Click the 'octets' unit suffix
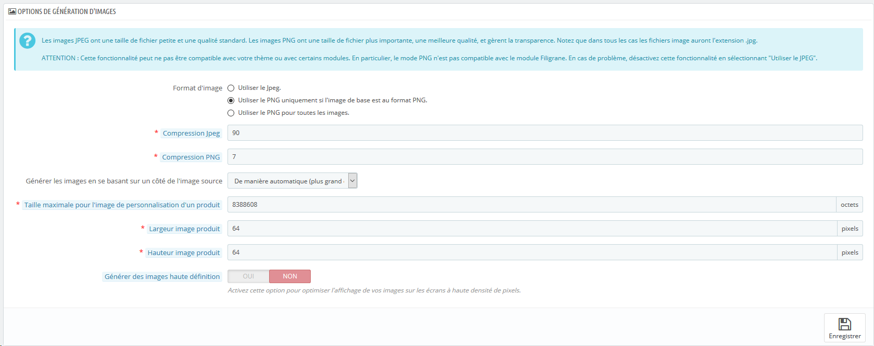The width and height of the screenshot is (874, 346). 850,205
